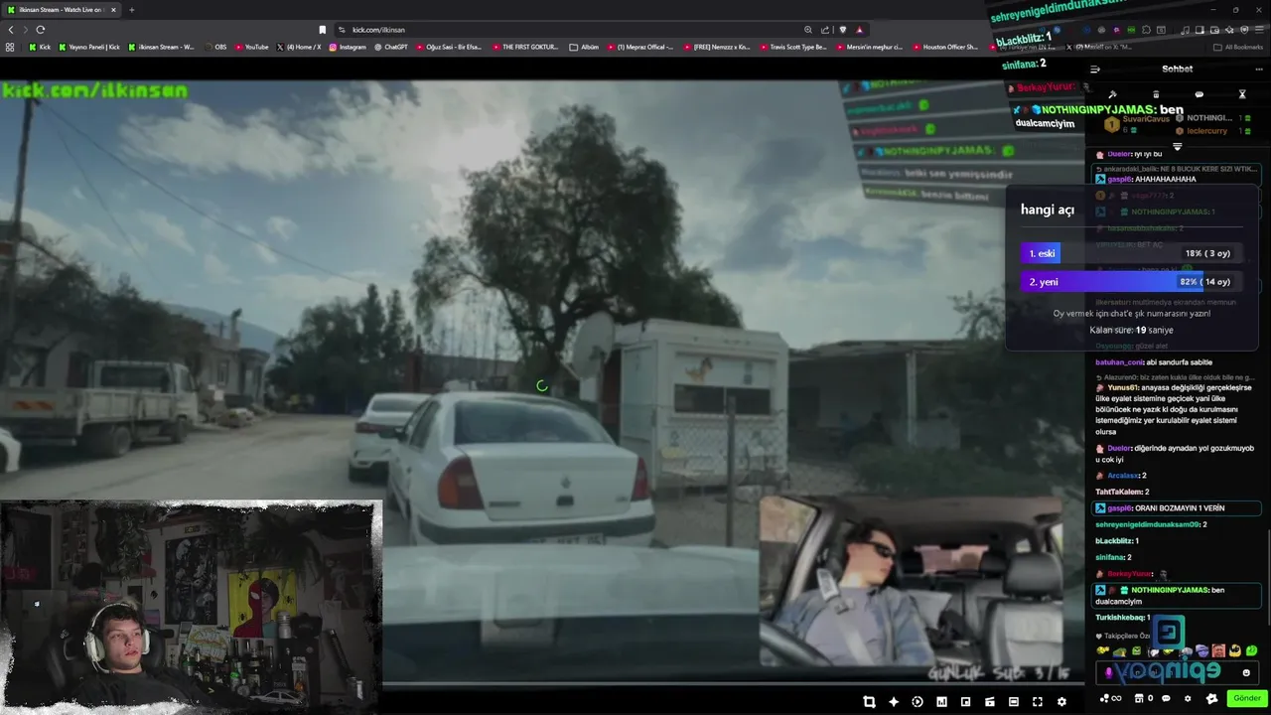Close the ilkinsan Stream browser tab

click(x=113, y=10)
